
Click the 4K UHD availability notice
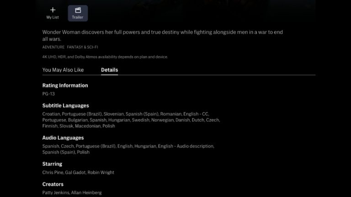click(105, 57)
